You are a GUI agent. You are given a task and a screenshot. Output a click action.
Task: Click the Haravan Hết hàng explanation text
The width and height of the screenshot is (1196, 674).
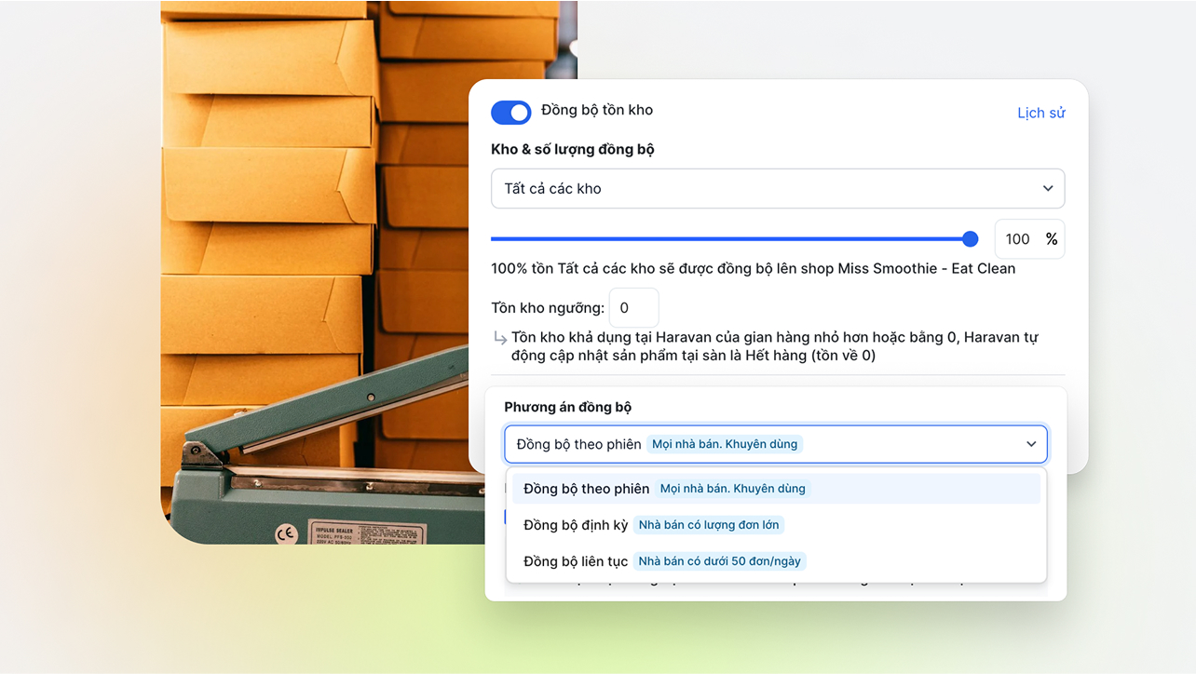tap(775, 346)
